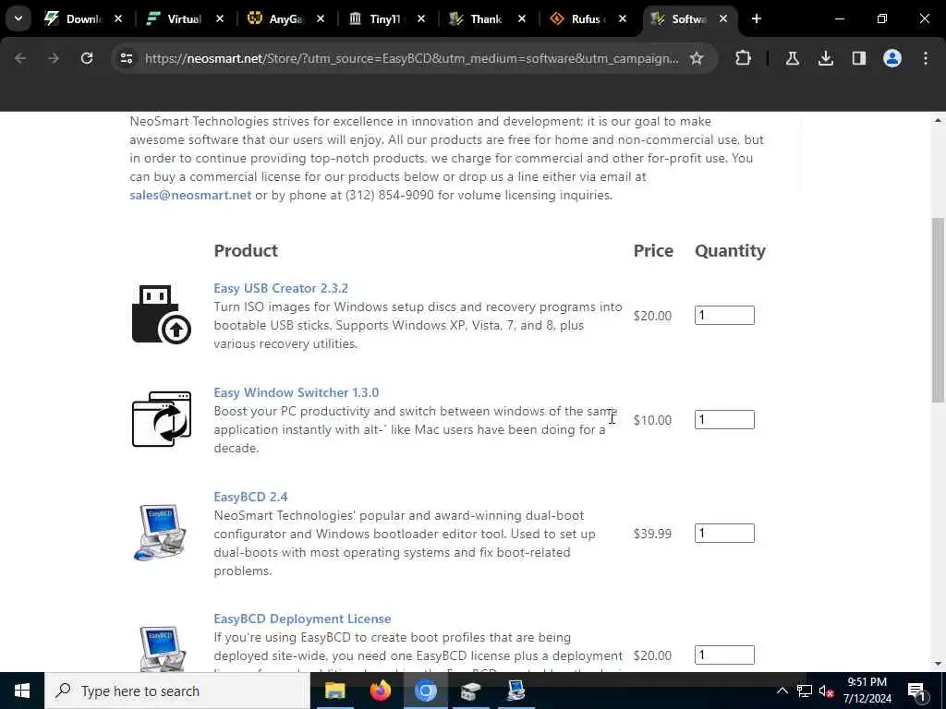Click the neosmart.net URL address bar
This screenshot has height=709, width=946.
pos(411,58)
